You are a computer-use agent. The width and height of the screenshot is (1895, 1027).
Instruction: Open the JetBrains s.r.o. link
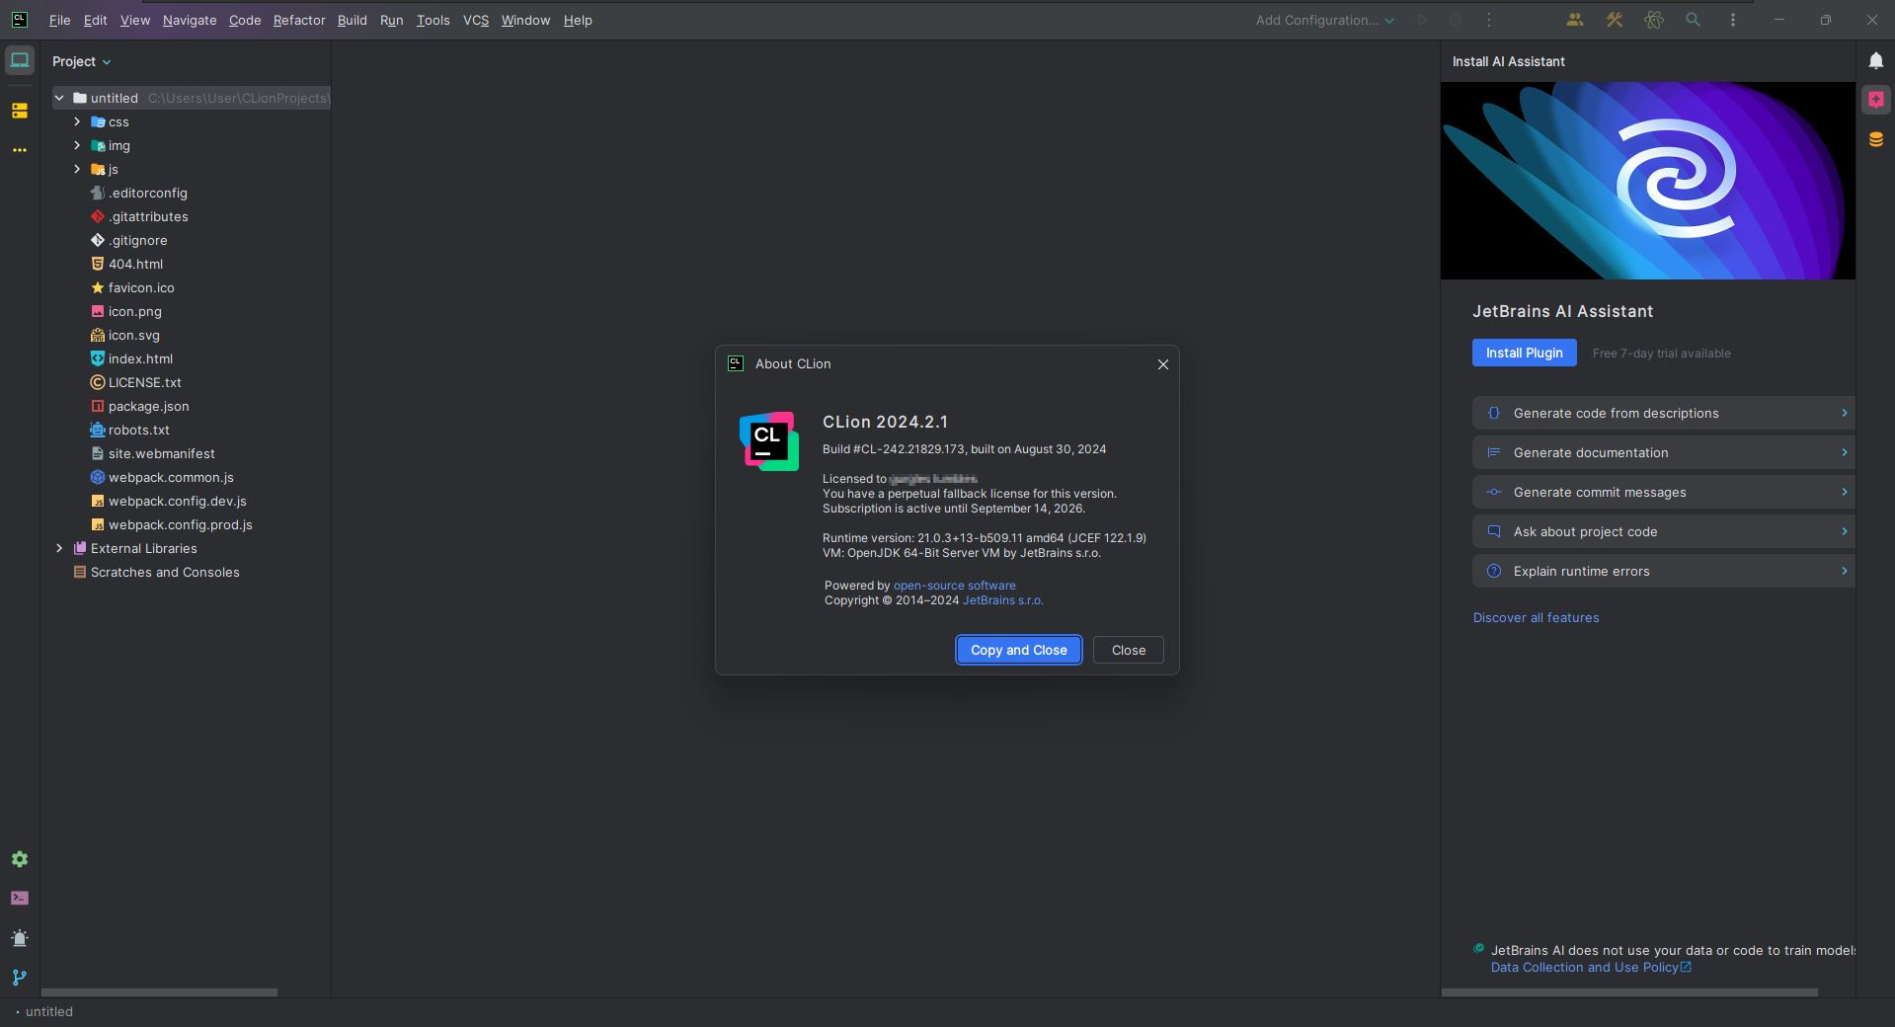point(1003,600)
